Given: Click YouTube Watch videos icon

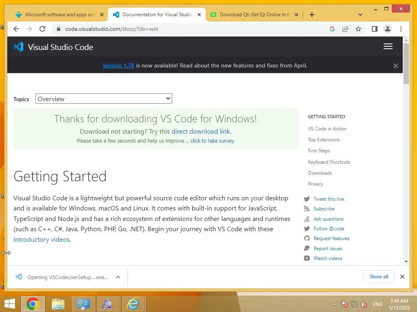Looking at the screenshot, I should click(x=307, y=258).
